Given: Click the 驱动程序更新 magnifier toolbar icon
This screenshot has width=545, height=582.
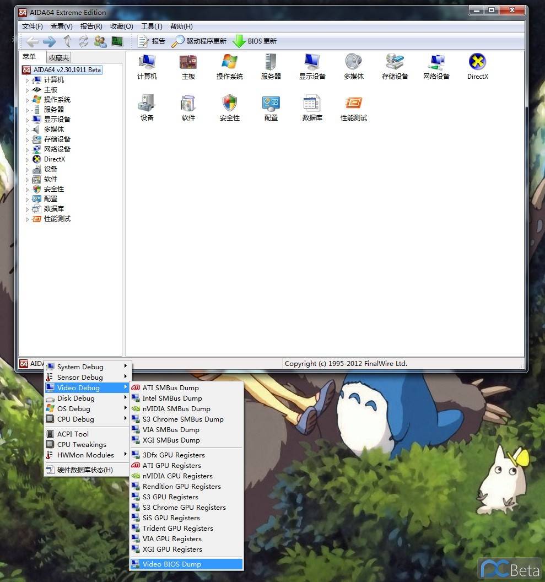Looking at the screenshot, I should [178, 41].
